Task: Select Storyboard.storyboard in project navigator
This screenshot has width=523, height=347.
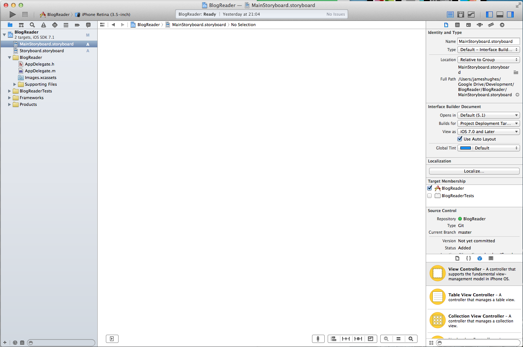Action: (42, 51)
